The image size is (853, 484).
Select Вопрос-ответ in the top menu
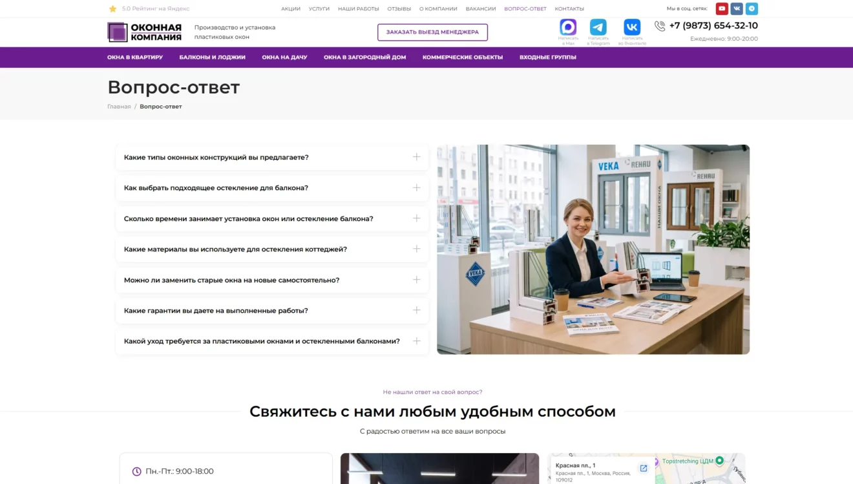coord(525,9)
